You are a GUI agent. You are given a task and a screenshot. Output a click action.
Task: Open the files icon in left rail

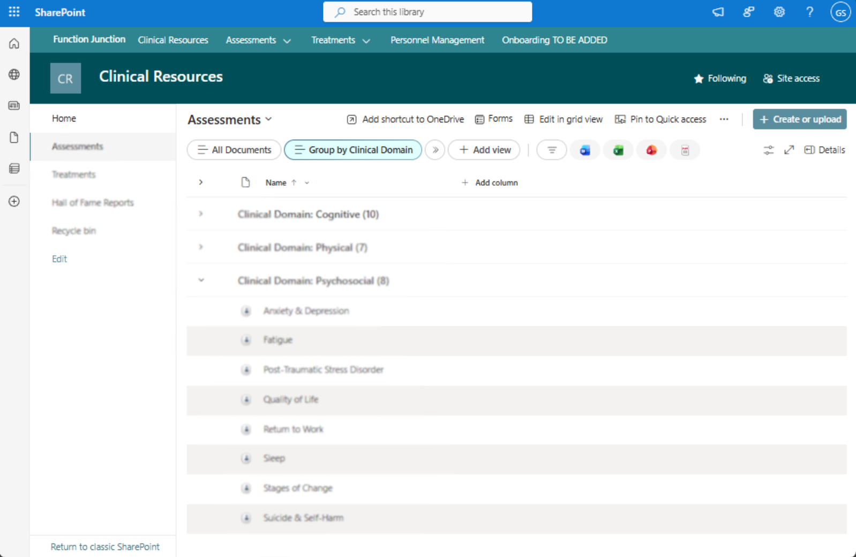pos(14,138)
